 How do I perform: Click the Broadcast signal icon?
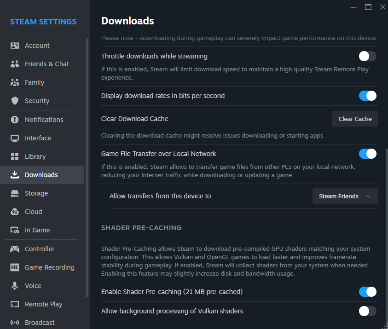click(x=15, y=322)
